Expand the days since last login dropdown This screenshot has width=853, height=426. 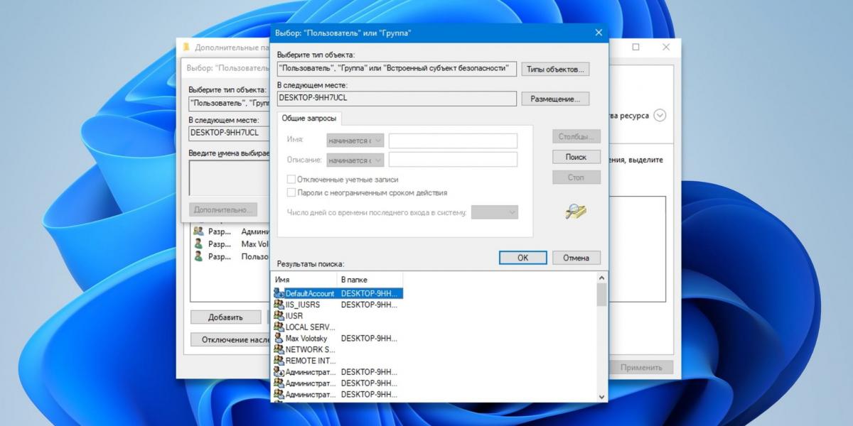495,212
